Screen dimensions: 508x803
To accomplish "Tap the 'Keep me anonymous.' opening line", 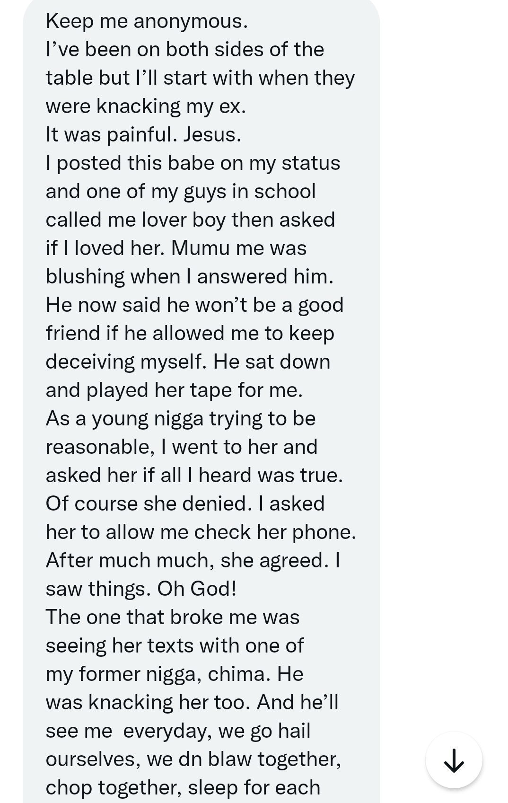I will (147, 21).
